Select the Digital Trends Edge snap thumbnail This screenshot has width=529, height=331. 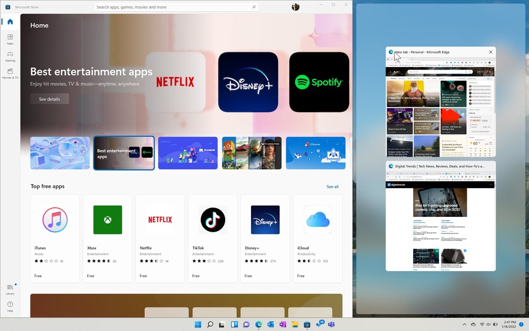tap(441, 216)
